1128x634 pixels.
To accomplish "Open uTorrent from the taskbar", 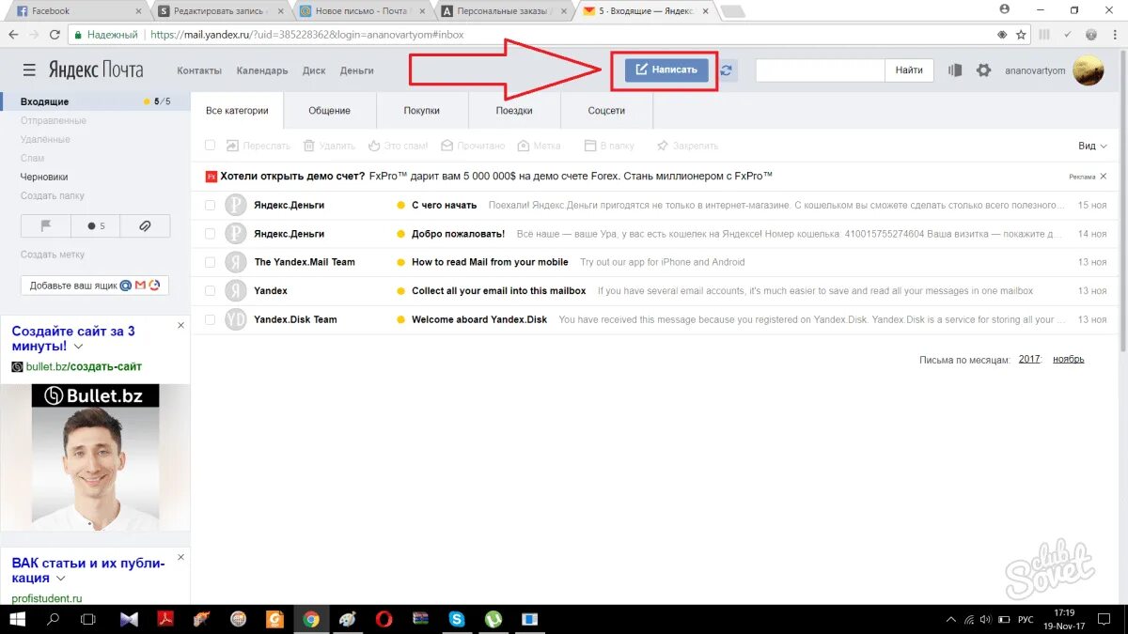I will tap(493, 619).
